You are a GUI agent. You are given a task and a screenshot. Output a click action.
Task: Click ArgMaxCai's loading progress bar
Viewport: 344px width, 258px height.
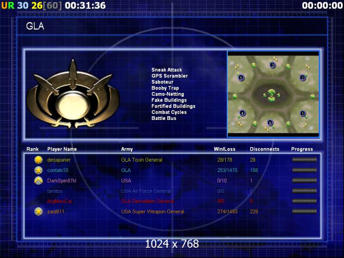click(304, 201)
